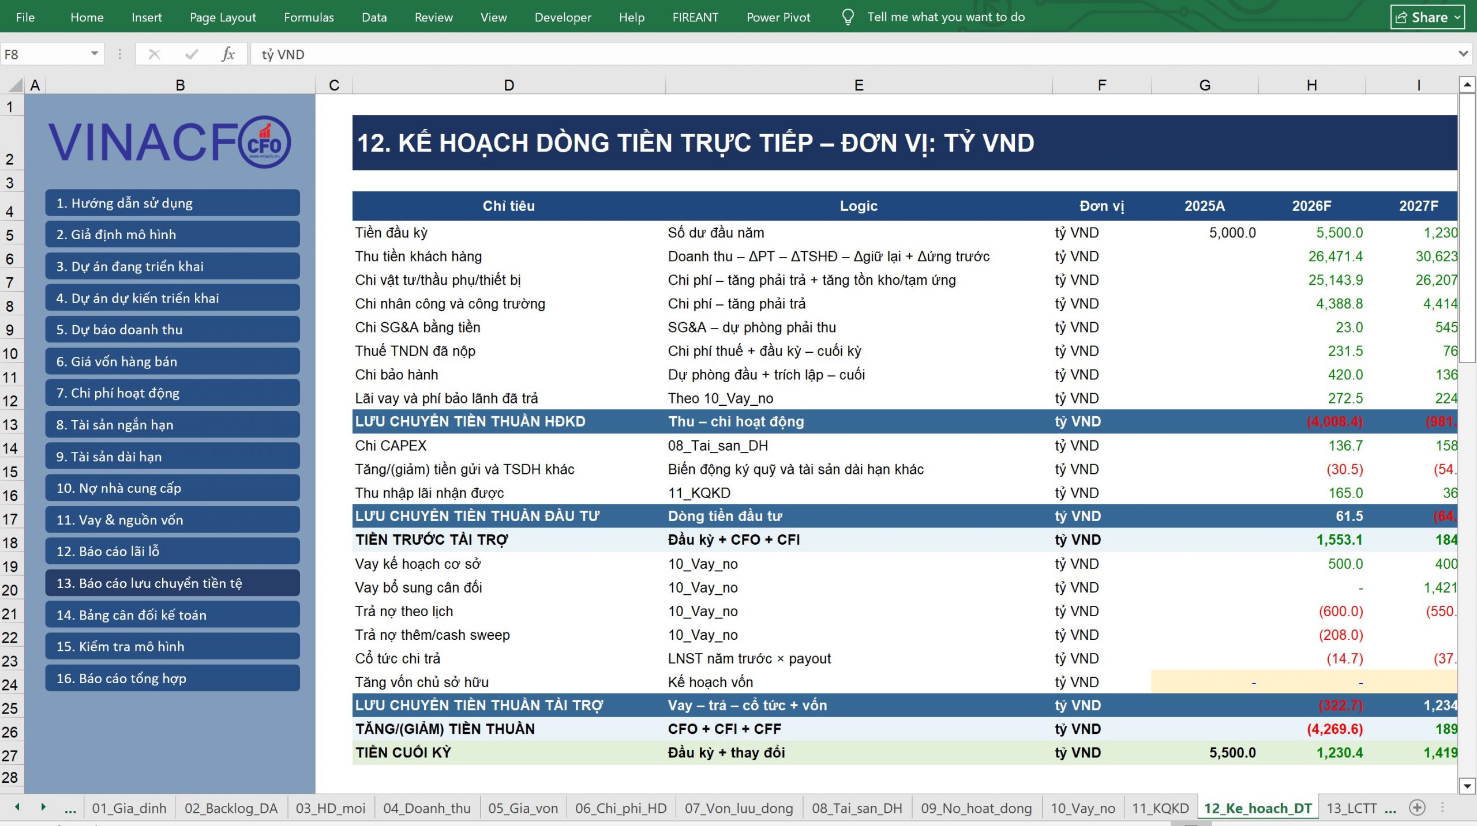Viewport: 1477px width, 826px height.
Task: Click the Select All corner triangle
Action: tap(16, 85)
